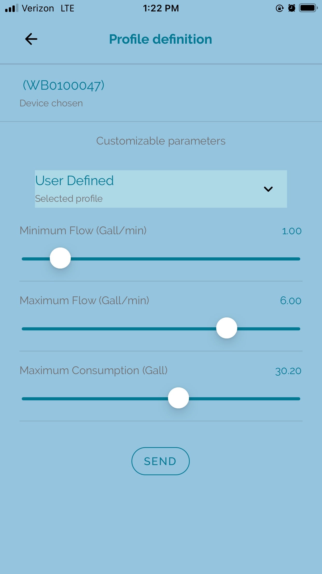Tap the Maximum Flow slider handle
The image size is (322, 574).
(227, 328)
